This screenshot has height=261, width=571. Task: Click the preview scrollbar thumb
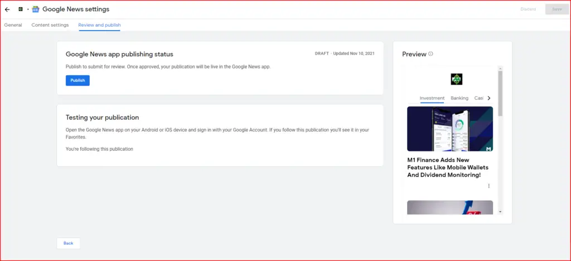[500, 93]
